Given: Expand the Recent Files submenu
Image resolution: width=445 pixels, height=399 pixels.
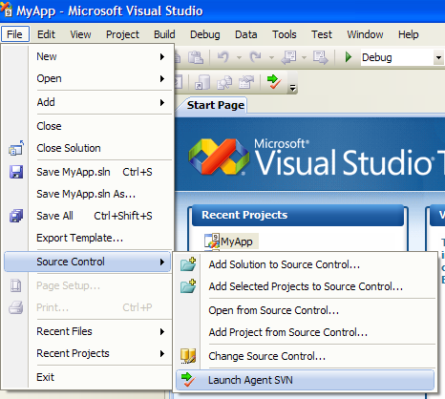Looking at the screenshot, I should tap(88, 331).
